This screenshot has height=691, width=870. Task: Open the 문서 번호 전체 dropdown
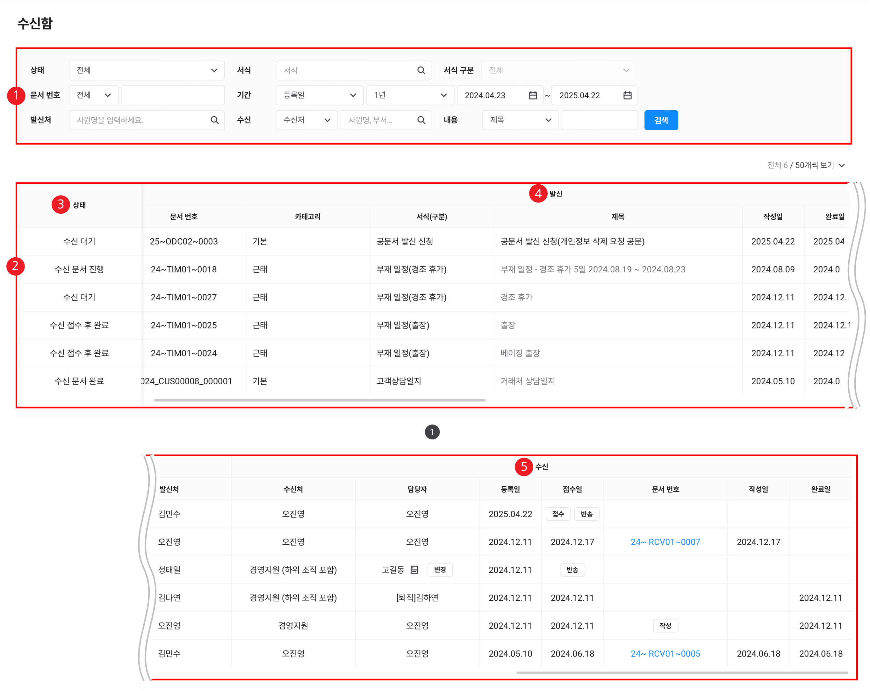(94, 95)
